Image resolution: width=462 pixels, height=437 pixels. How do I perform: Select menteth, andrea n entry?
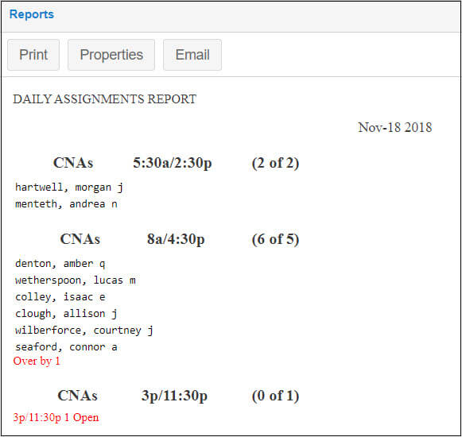pos(66,203)
